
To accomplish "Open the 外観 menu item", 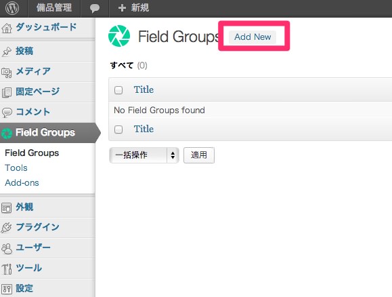I will [x=24, y=207].
